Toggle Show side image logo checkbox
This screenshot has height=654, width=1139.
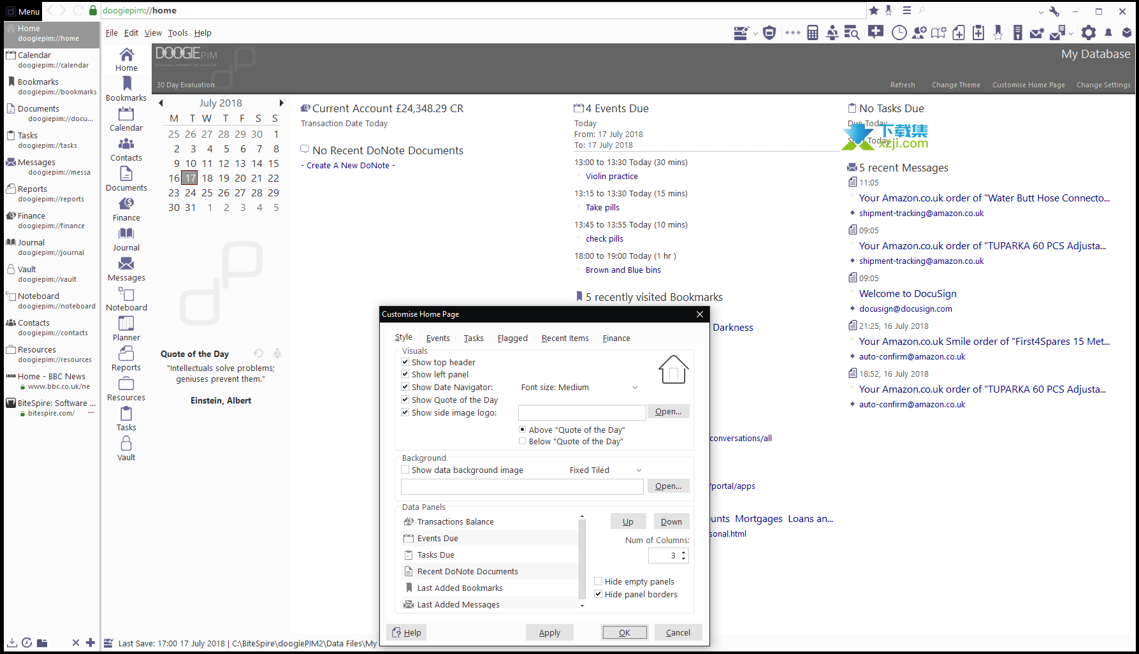pyautogui.click(x=405, y=412)
